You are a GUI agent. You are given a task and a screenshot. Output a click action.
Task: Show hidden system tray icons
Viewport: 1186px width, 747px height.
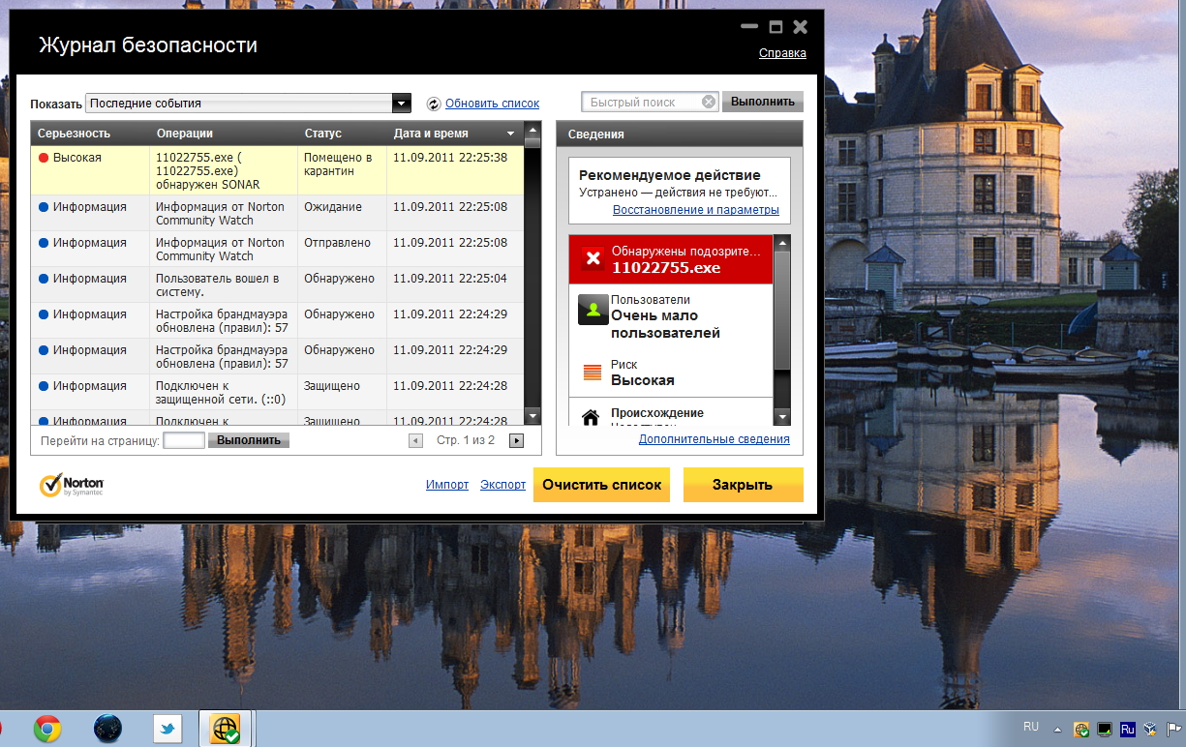coord(1057,730)
